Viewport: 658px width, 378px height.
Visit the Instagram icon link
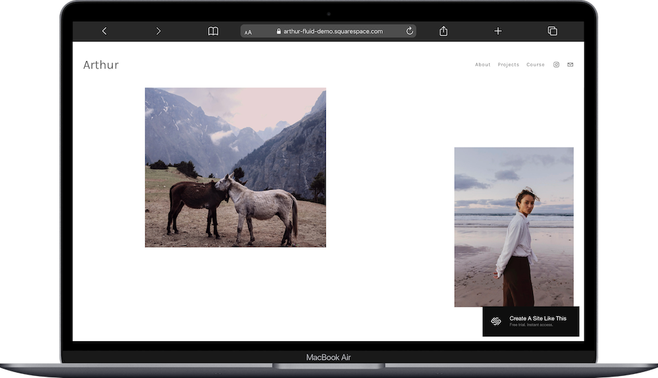click(556, 65)
